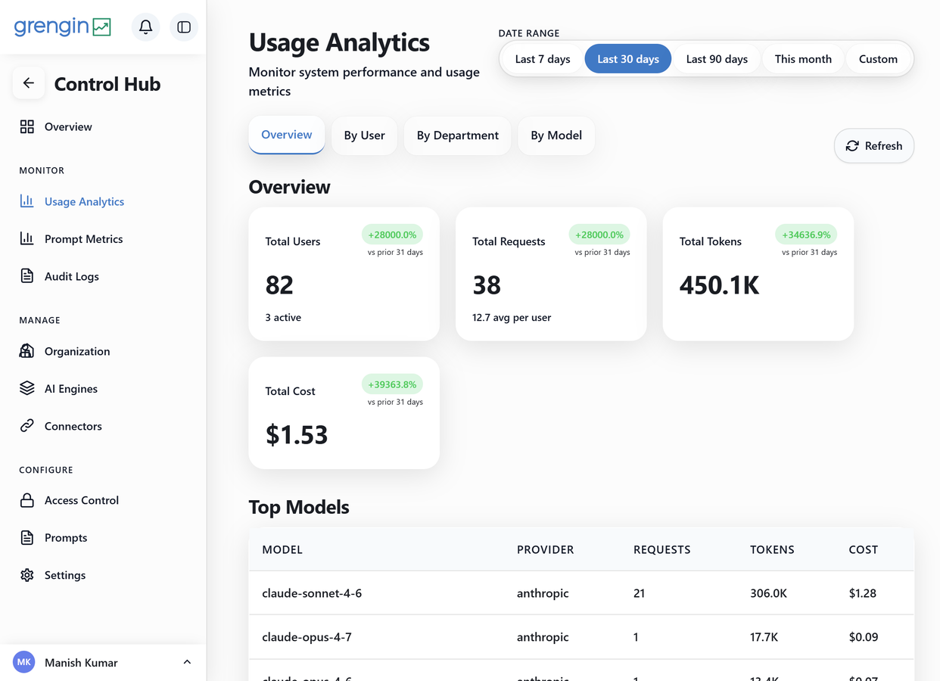Click the TOKENS column header
Screen dimensions: 940x681
tap(772, 549)
